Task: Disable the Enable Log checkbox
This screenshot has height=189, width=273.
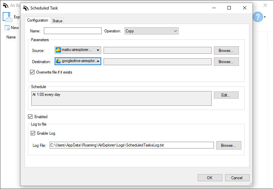Action: click(x=33, y=133)
